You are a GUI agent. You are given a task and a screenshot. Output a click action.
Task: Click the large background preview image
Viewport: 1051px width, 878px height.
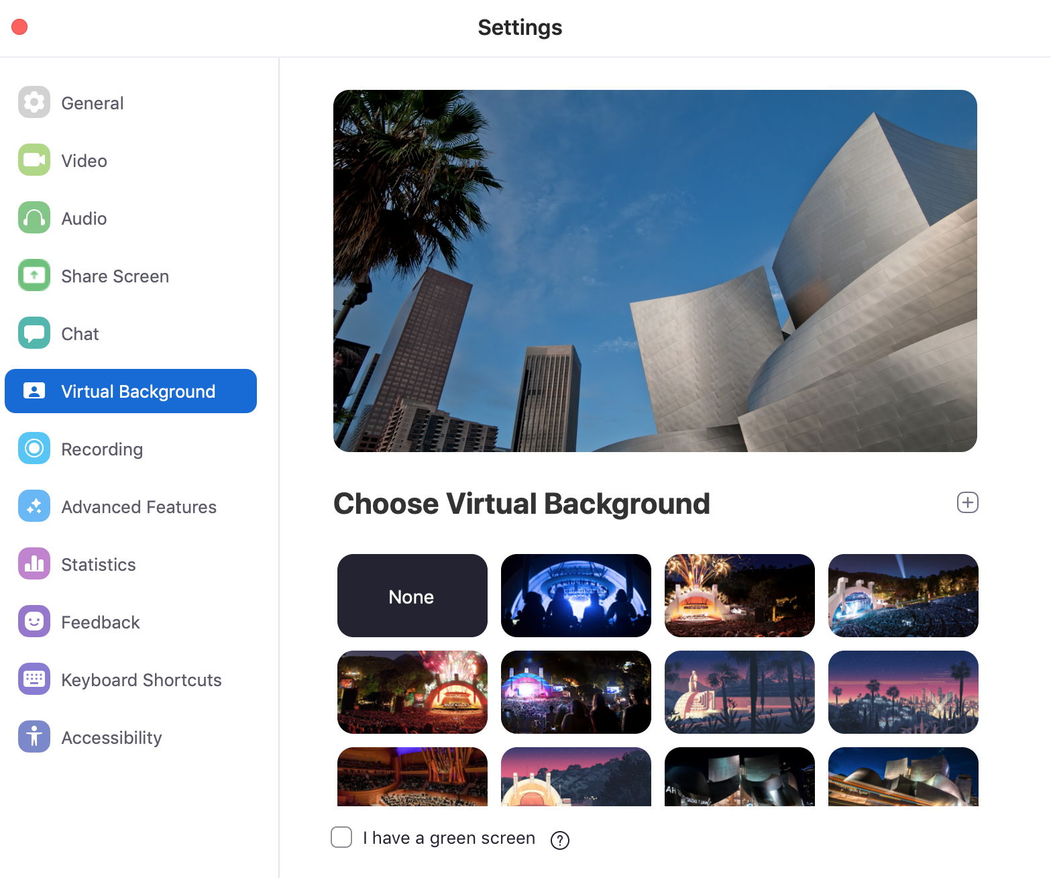point(655,271)
